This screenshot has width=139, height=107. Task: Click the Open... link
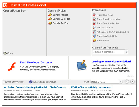(11, 53)
